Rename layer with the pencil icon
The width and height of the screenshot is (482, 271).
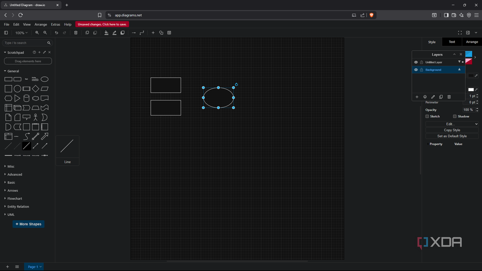[x=433, y=97]
